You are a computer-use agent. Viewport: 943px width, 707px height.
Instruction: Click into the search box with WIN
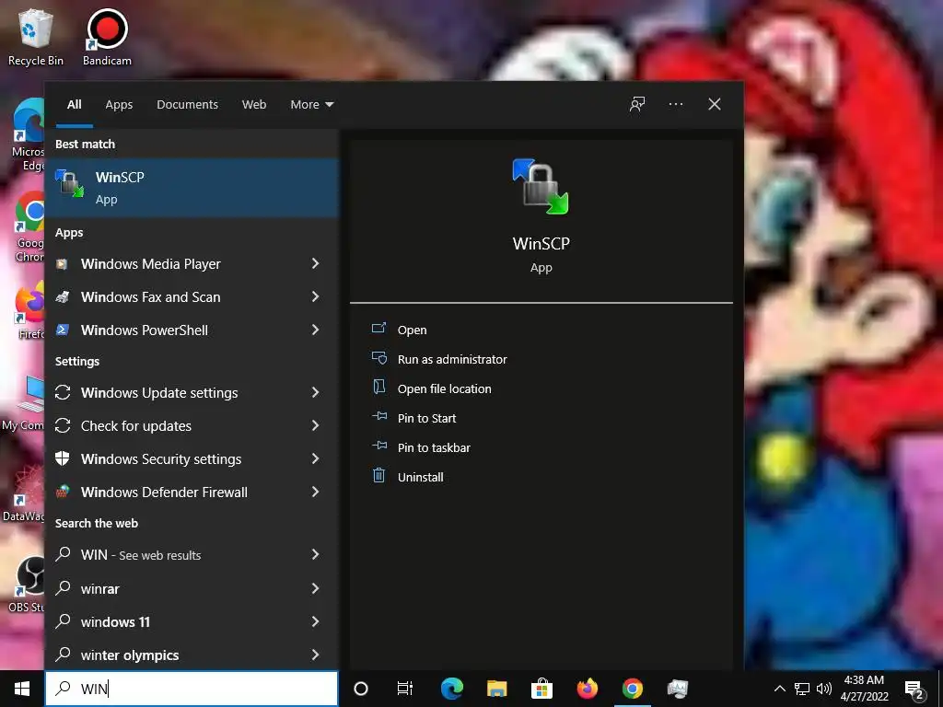click(192, 689)
